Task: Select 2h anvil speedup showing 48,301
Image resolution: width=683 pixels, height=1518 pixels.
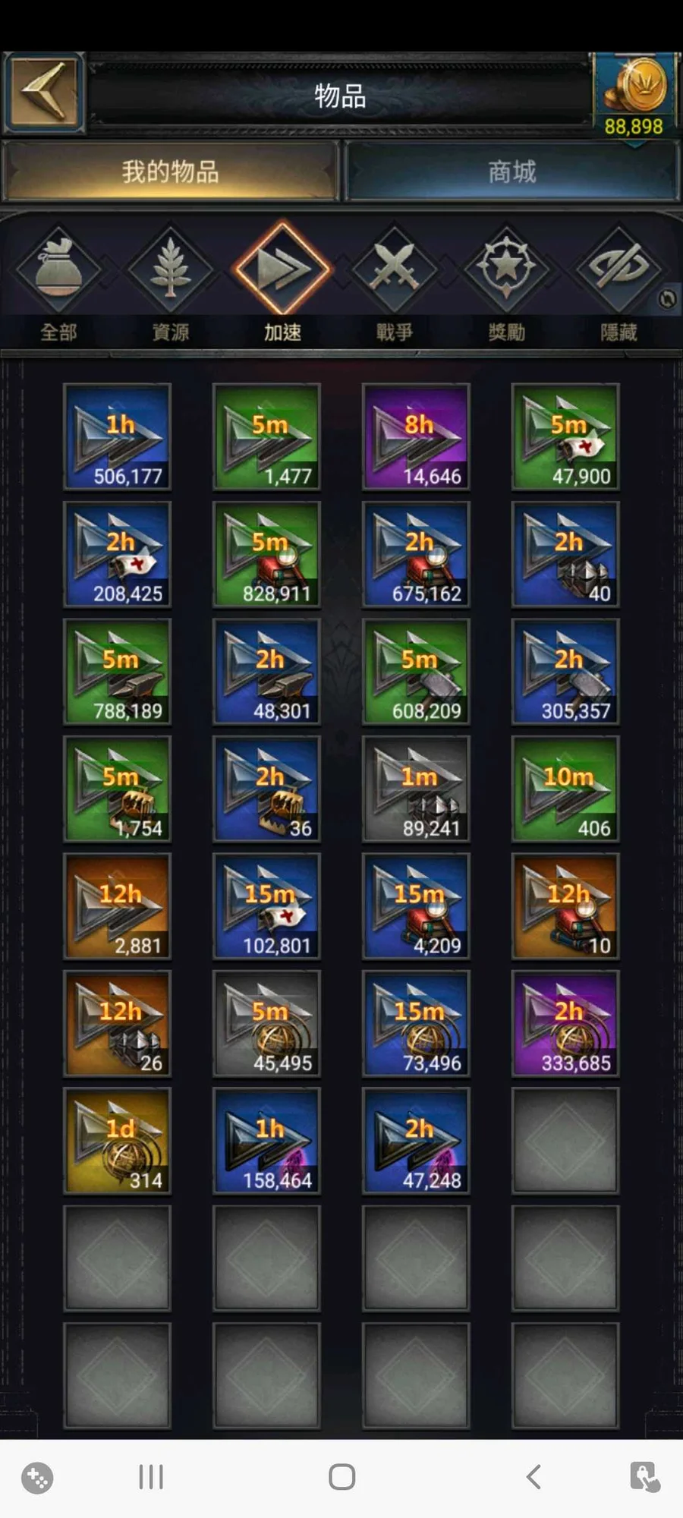Action: tap(266, 672)
